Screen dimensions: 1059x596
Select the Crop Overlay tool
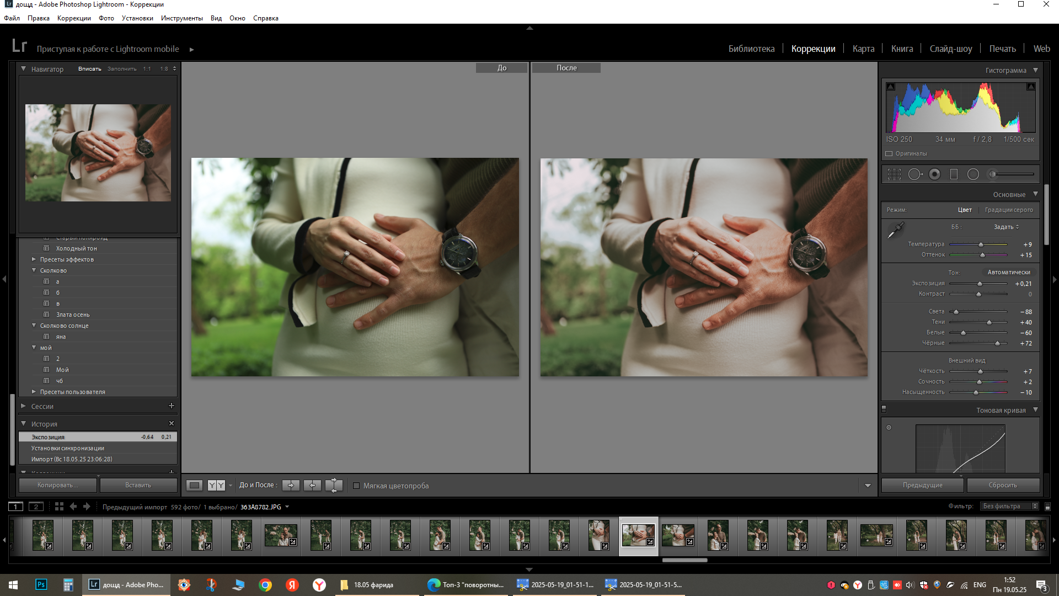894,174
